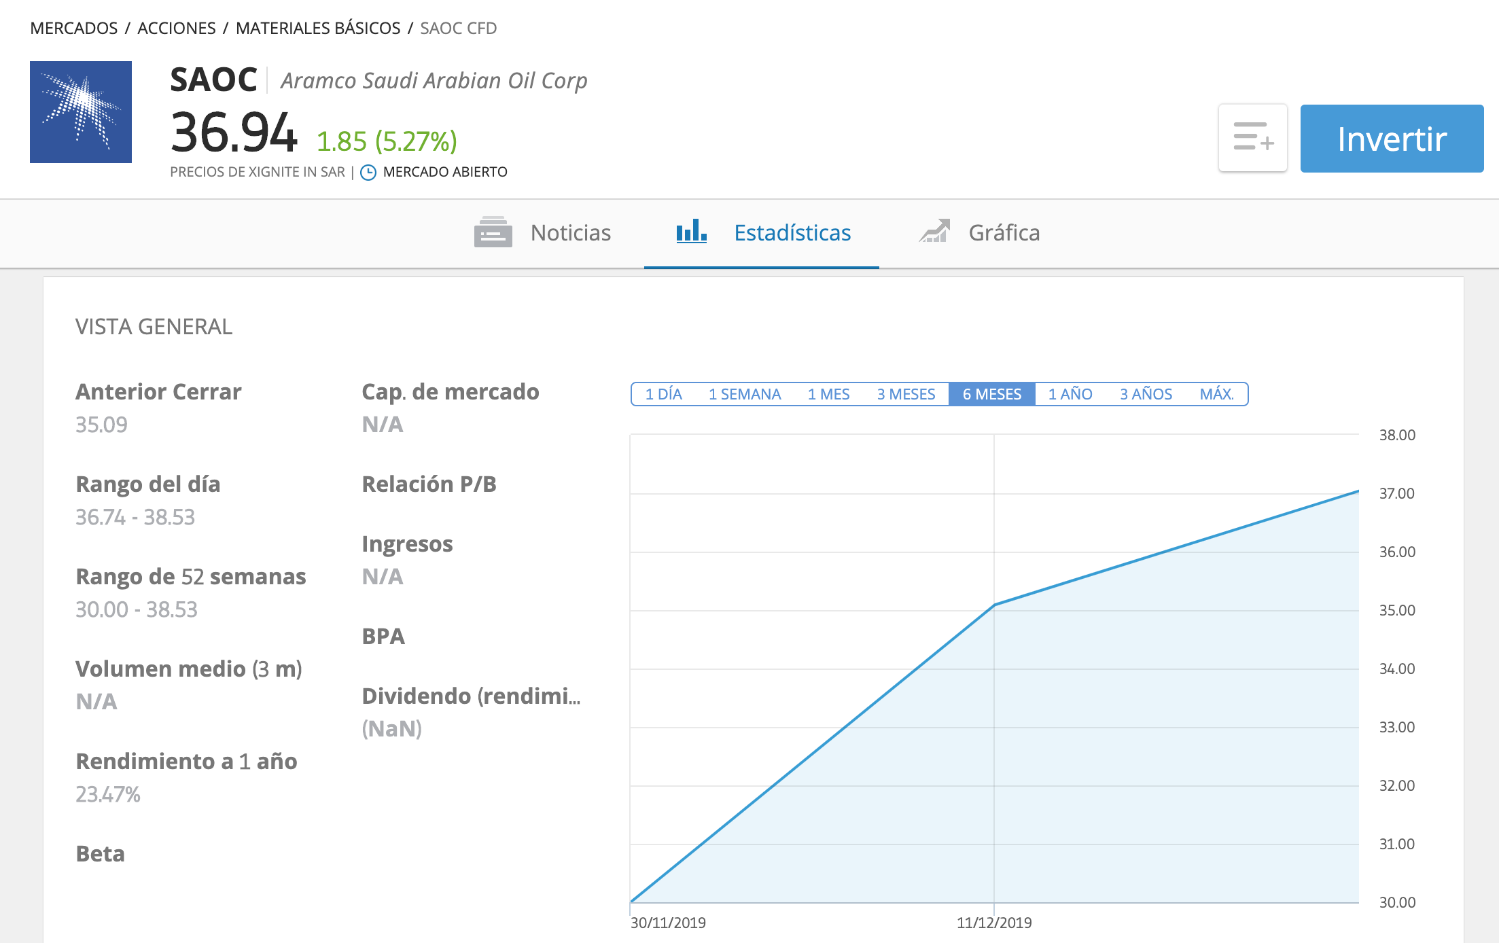1499x943 pixels.
Task: Switch to the Gráfica tab
Action: click(1004, 233)
